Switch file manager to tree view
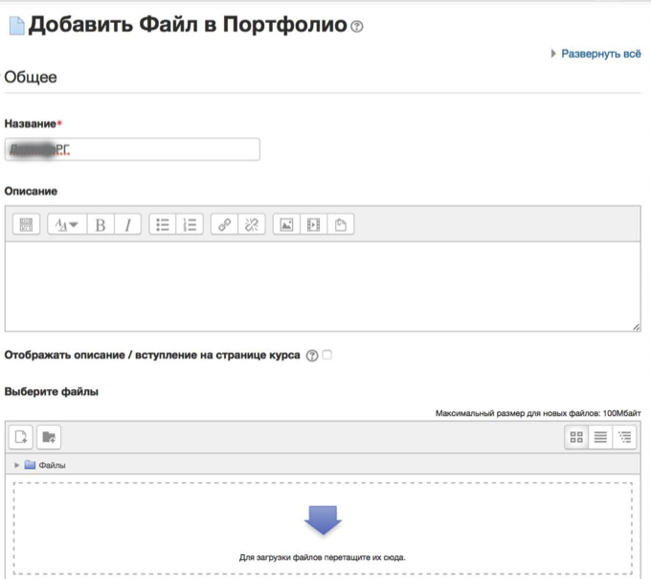 pyautogui.click(x=626, y=437)
